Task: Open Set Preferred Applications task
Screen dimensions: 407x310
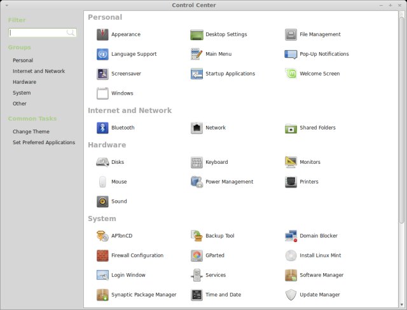Action: pyautogui.click(x=44, y=142)
